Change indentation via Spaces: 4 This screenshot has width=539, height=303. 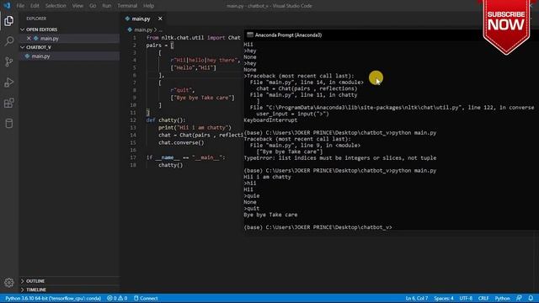(x=444, y=298)
